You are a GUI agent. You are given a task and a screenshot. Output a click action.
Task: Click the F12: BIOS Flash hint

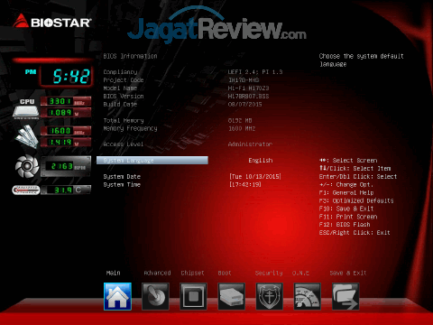point(345,225)
